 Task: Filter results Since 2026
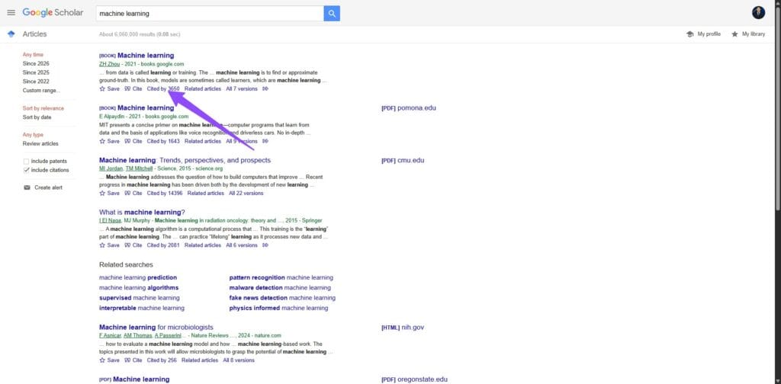pyautogui.click(x=36, y=64)
